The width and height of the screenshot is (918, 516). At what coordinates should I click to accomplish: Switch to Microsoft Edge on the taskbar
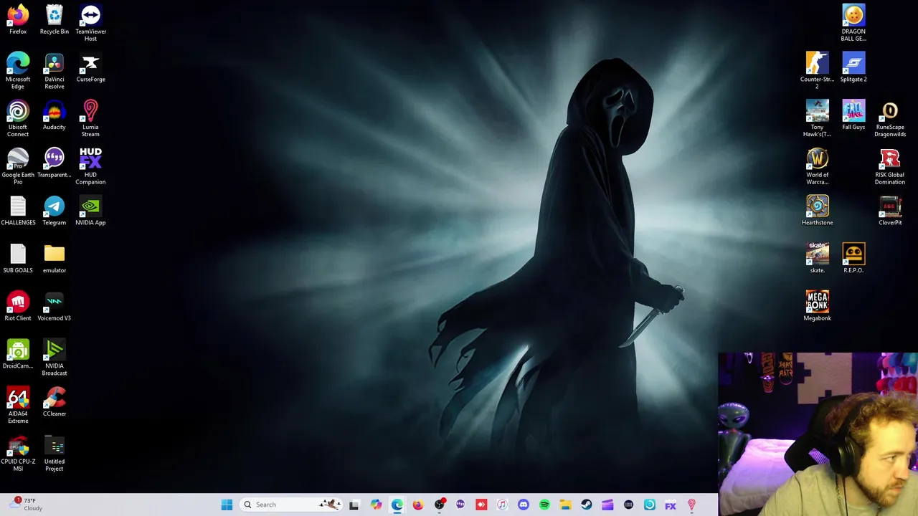(397, 505)
